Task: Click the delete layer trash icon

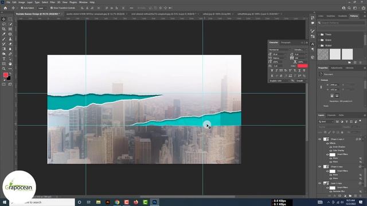Action: (360, 196)
